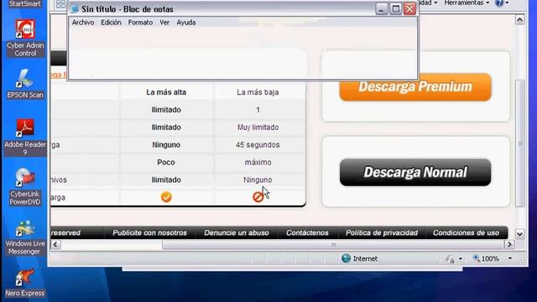This screenshot has height=302, width=537.
Task: Click the browser help question mark icon
Action: pos(499,3)
